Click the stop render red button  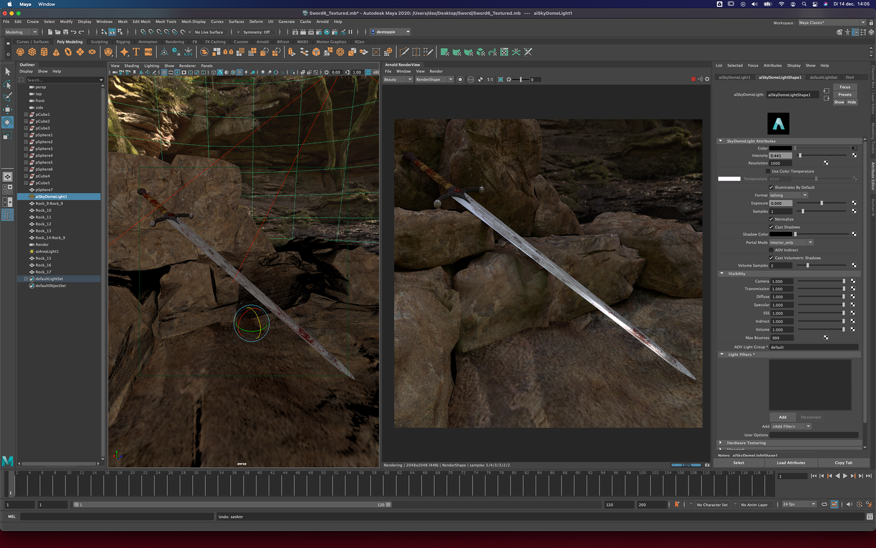click(693, 79)
